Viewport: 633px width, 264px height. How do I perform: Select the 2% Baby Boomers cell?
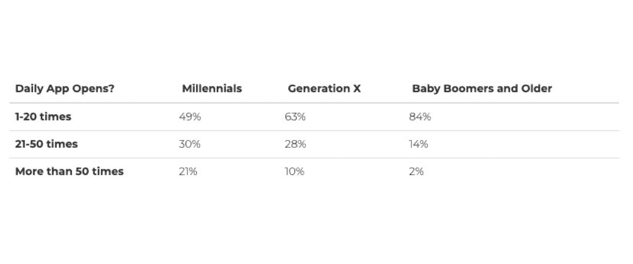coord(416,172)
